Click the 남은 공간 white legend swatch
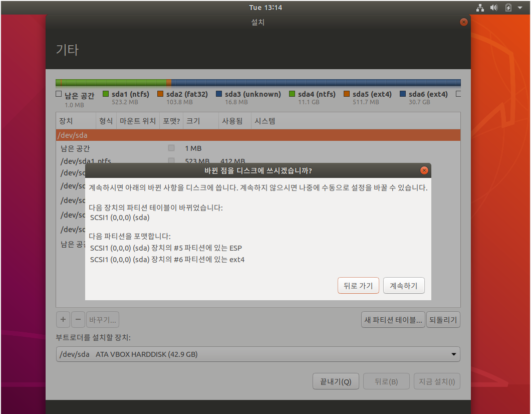 click(59, 94)
